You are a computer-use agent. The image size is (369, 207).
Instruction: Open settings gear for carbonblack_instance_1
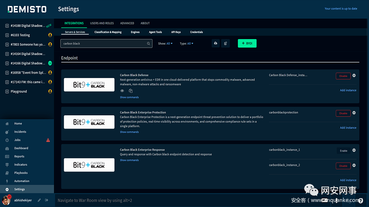click(x=354, y=150)
